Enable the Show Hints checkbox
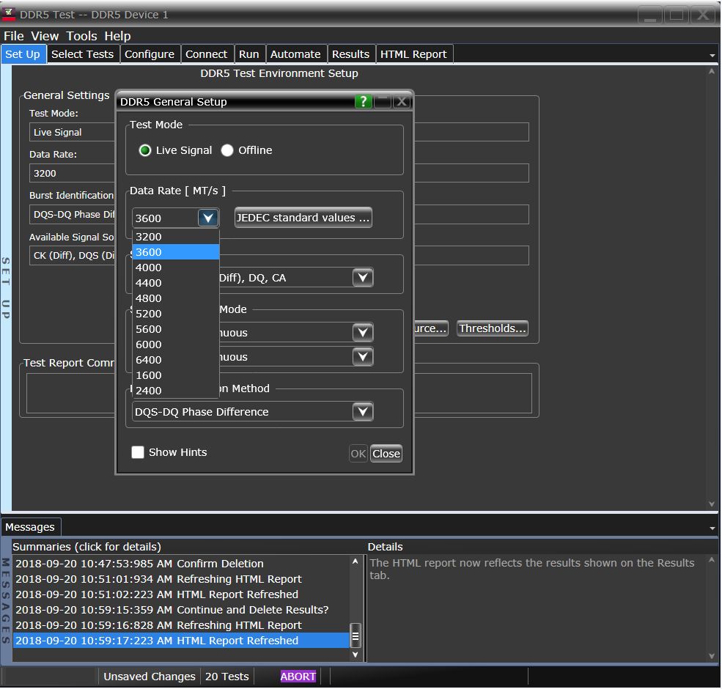Viewport: 722px width, 689px height. pos(138,452)
